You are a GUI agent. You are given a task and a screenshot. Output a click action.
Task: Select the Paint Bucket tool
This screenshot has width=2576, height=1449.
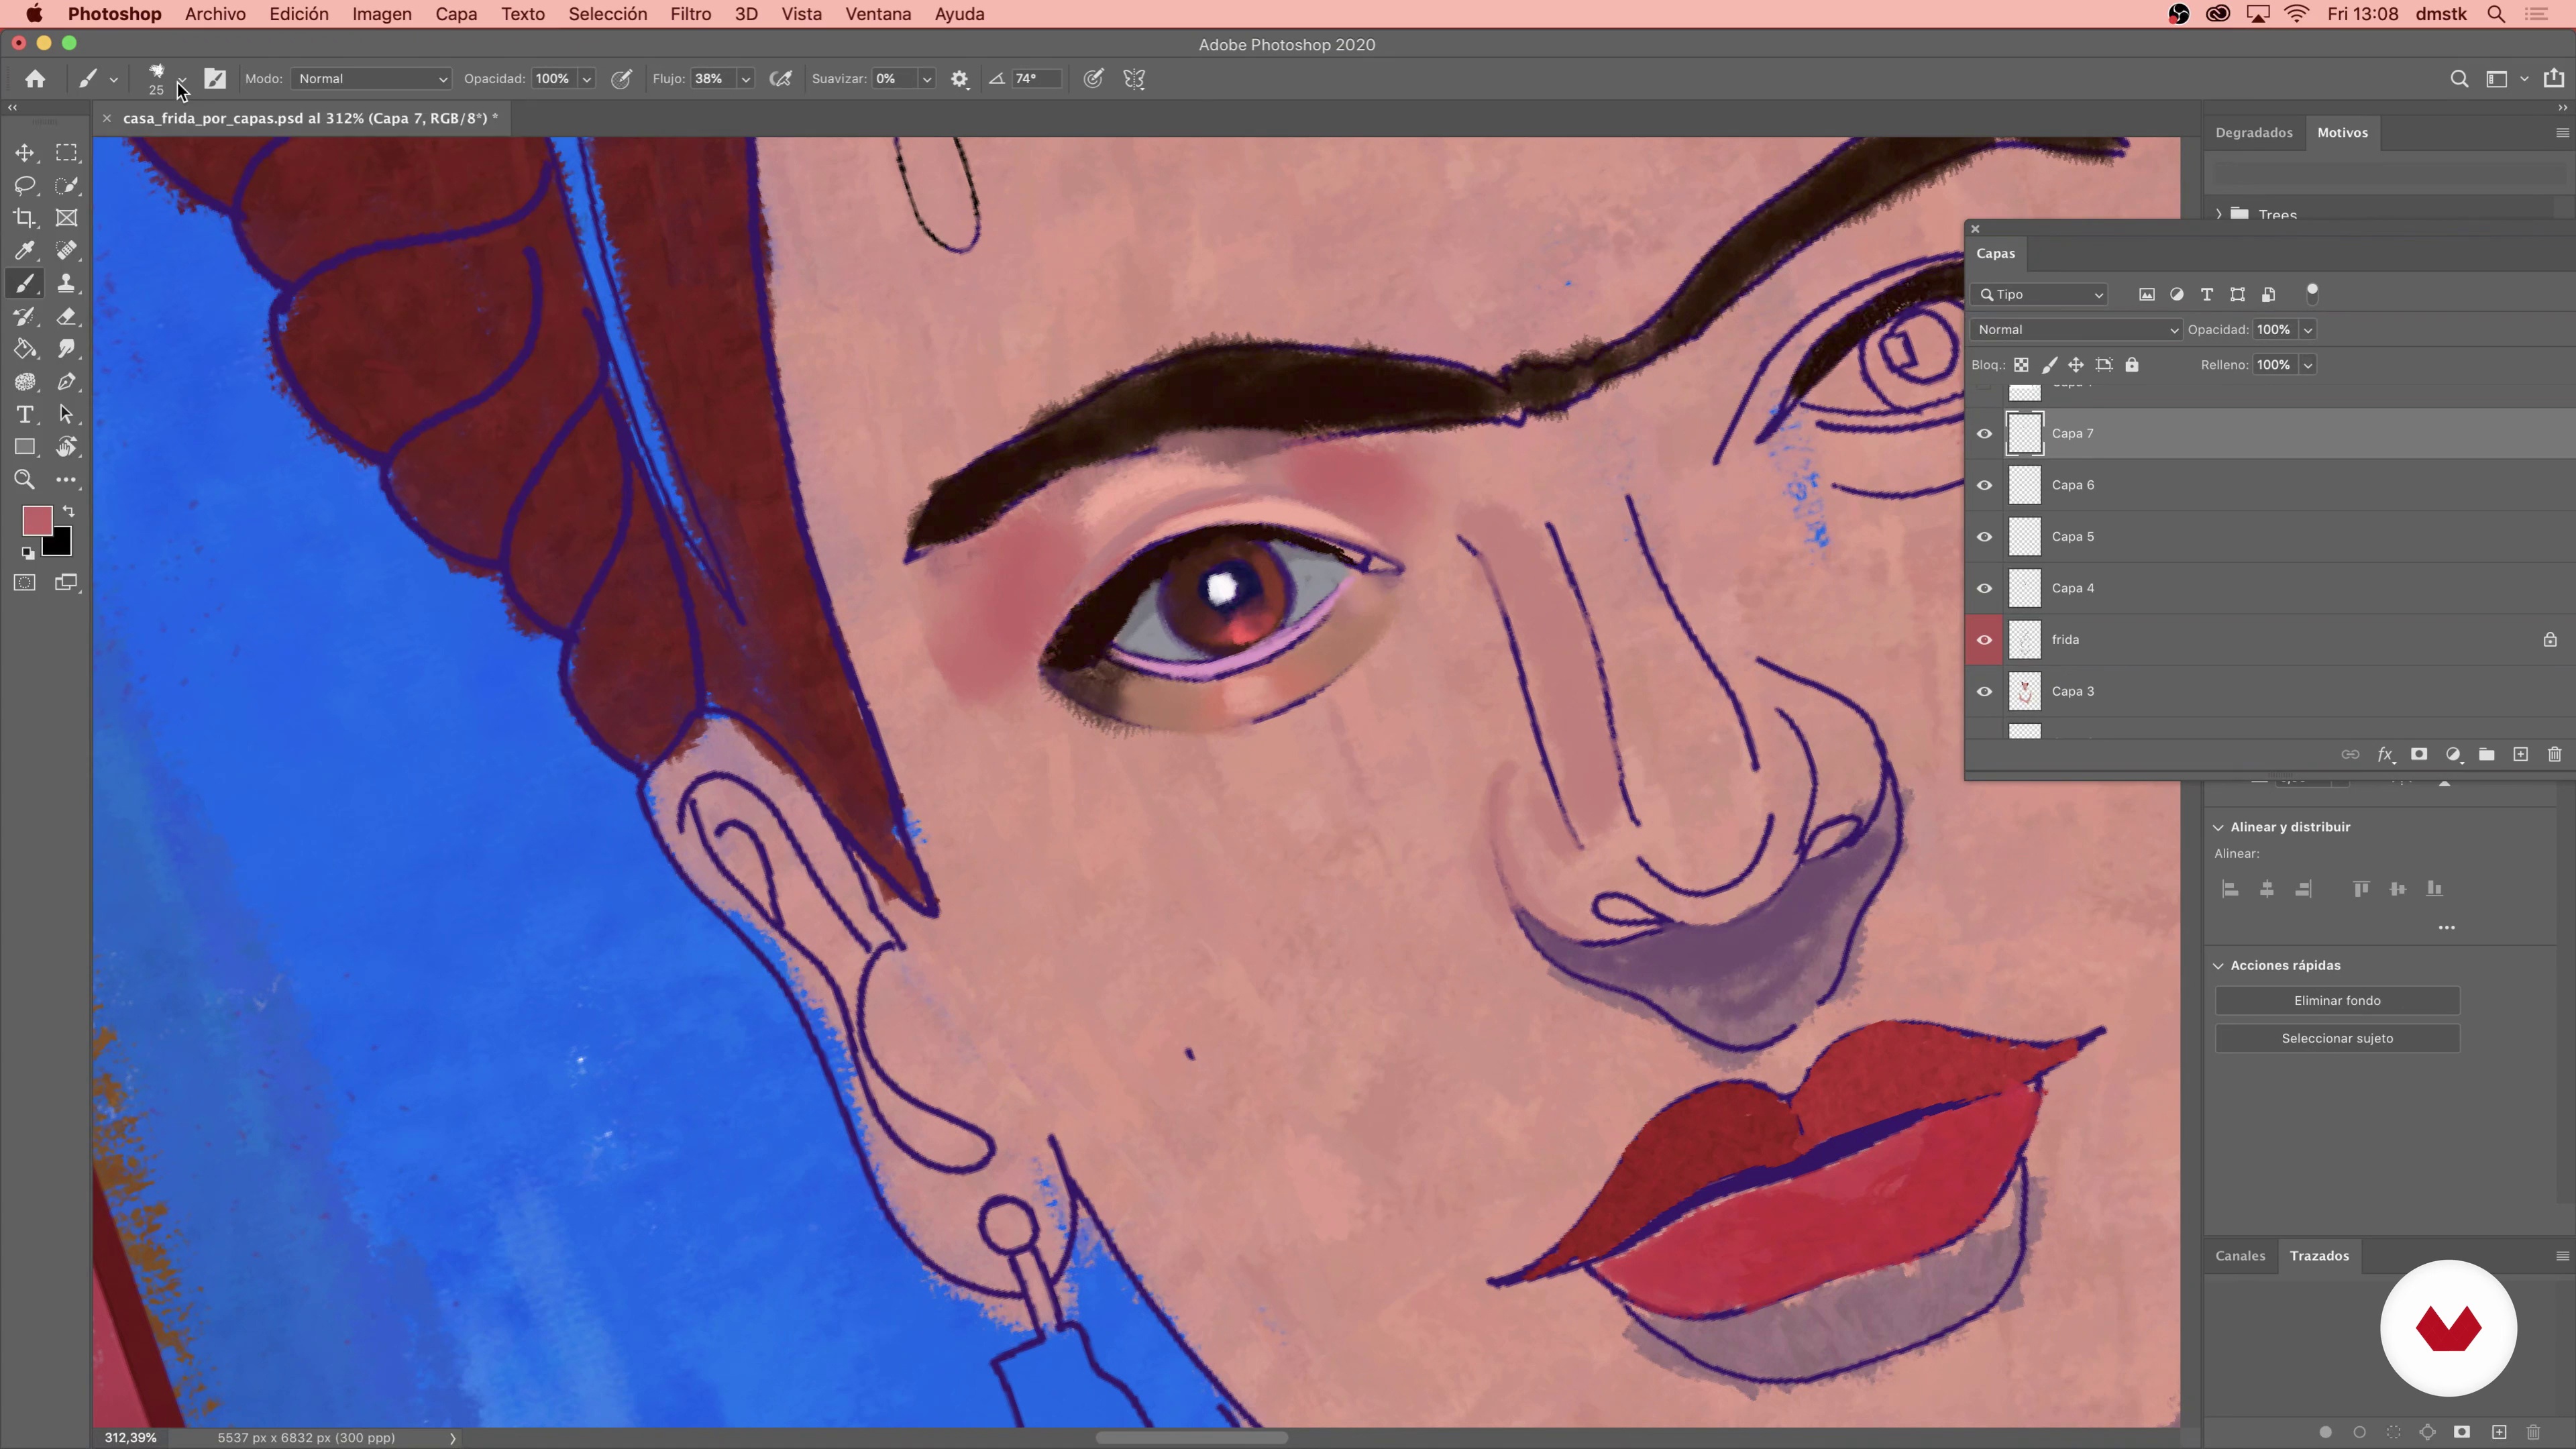point(25,349)
